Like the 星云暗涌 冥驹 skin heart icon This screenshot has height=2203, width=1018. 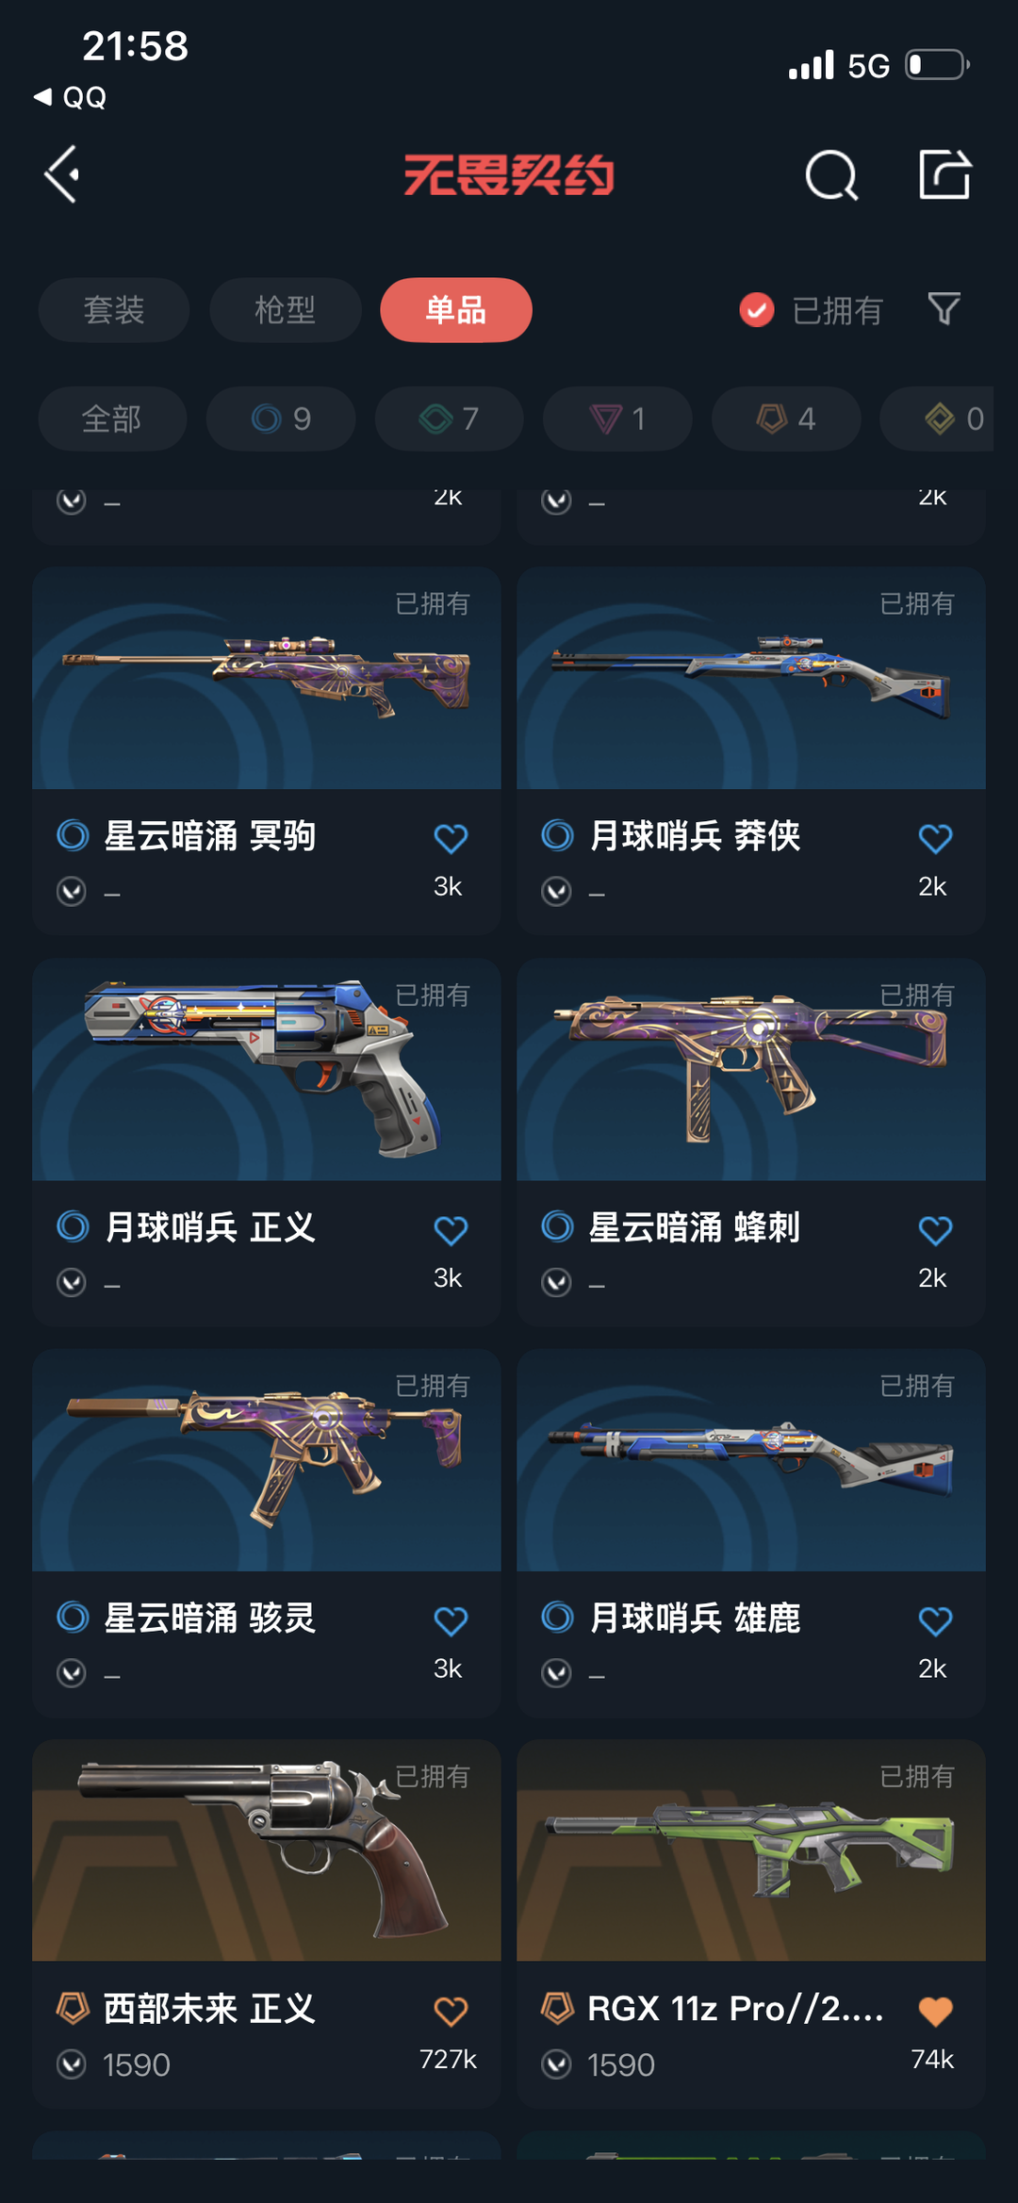click(451, 837)
